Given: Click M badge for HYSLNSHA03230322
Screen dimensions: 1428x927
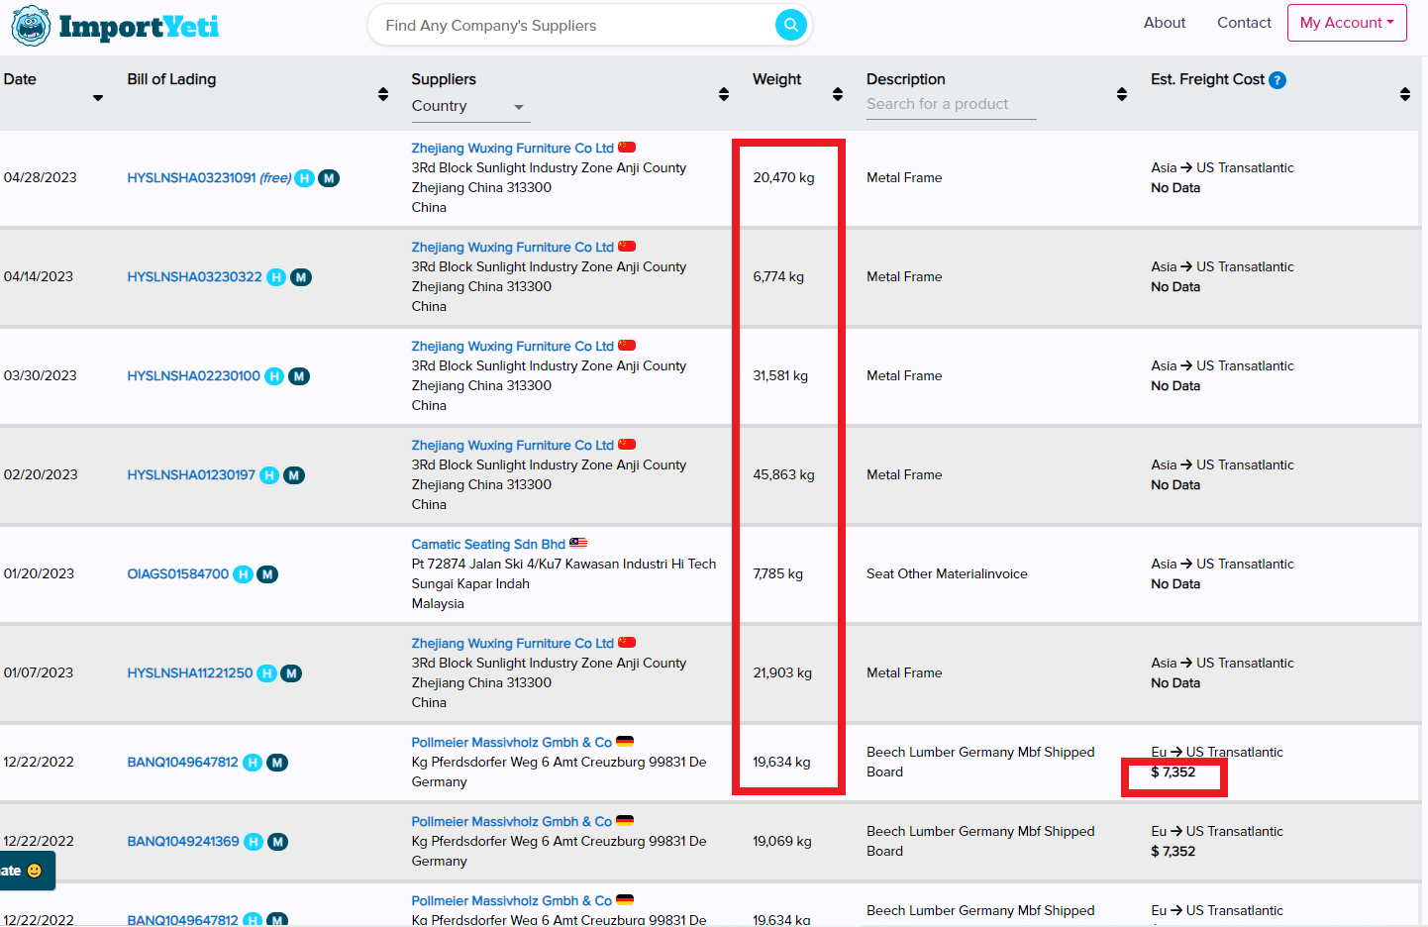Looking at the screenshot, I should (x=301, y=277).
